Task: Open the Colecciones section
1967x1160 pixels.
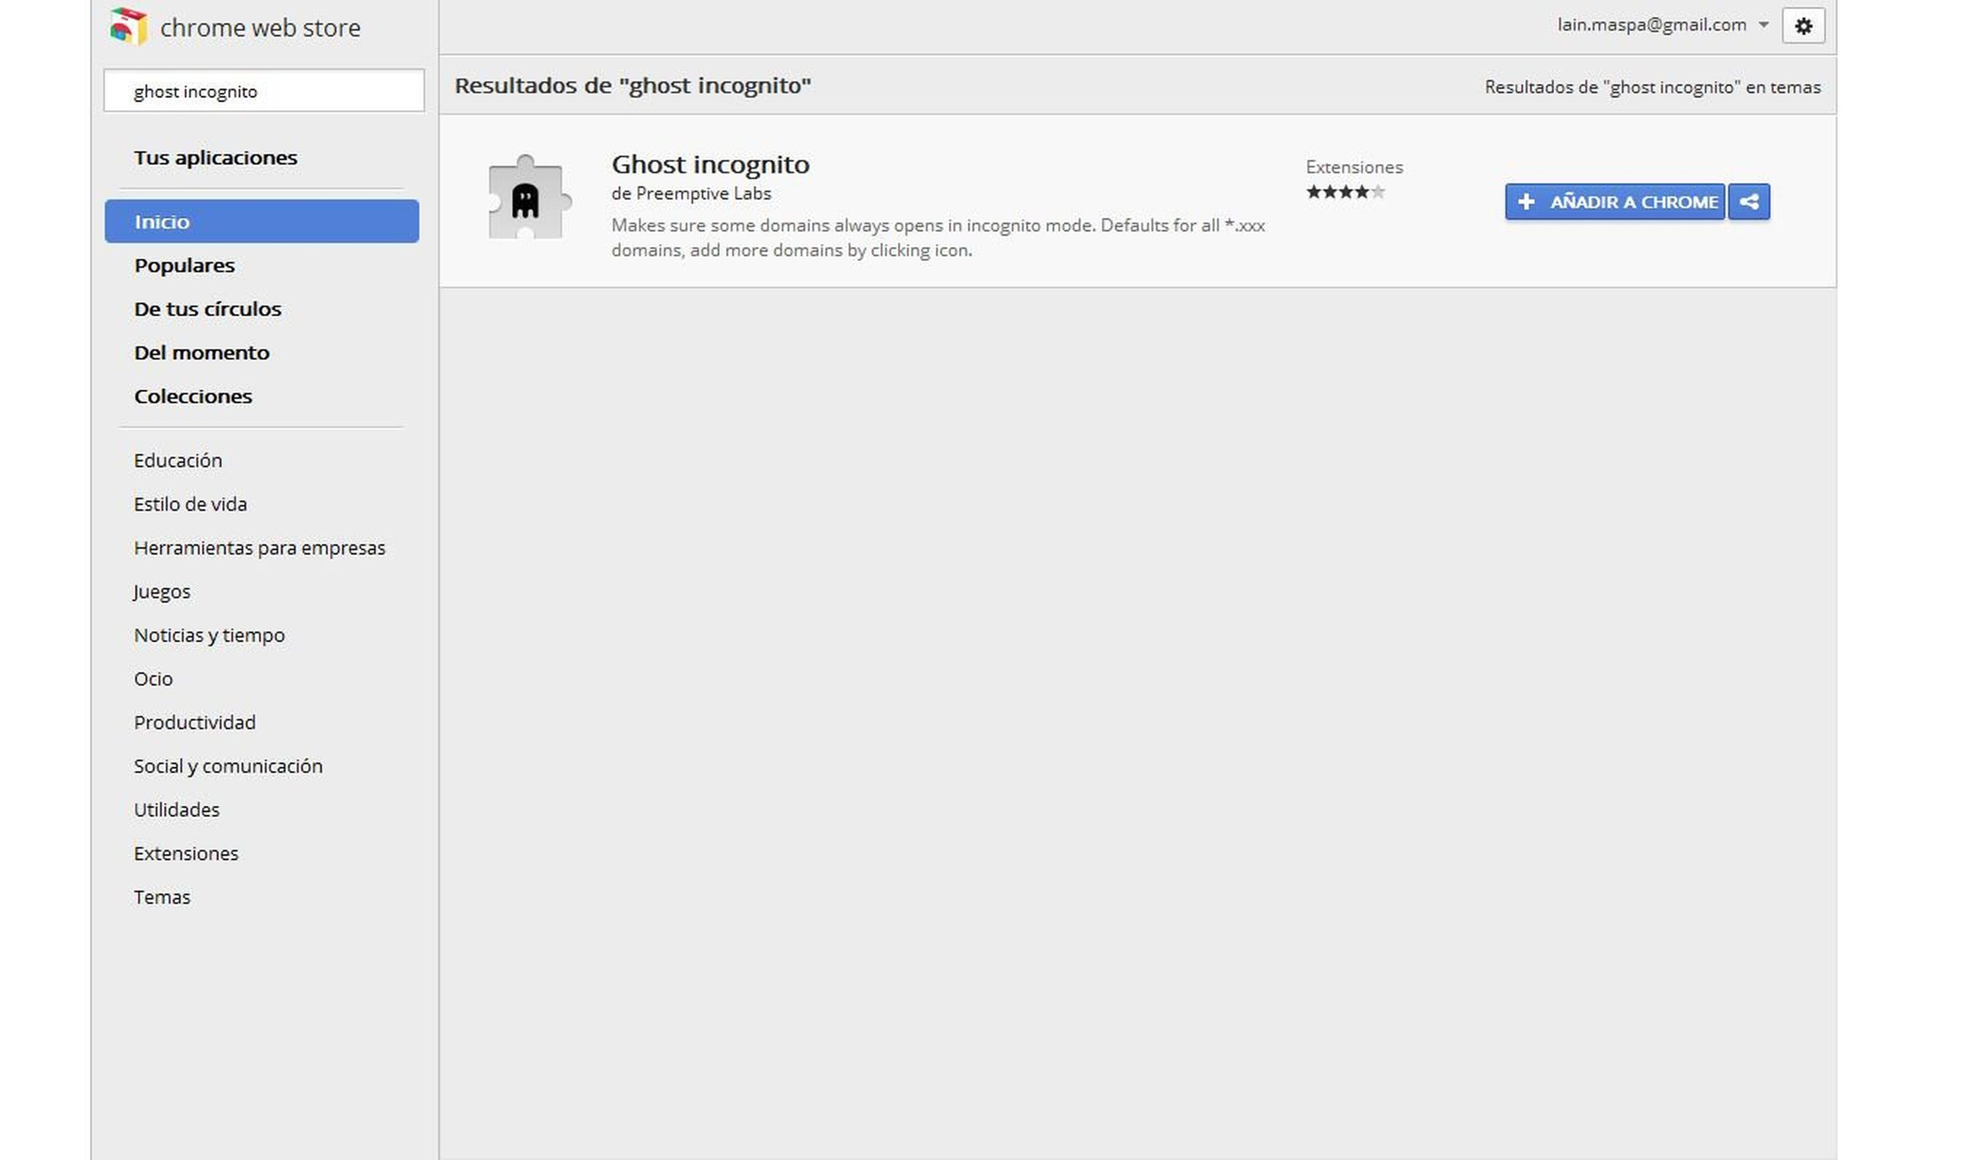Action: pyautogui.click(x=193, y=396)
